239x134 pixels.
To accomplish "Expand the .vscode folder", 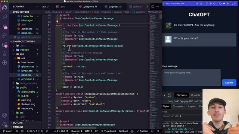I will (24, 50).
